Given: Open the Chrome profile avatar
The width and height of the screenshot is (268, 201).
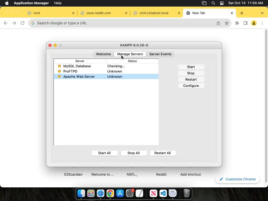Looking at the screenshot, I should point(254,23).
